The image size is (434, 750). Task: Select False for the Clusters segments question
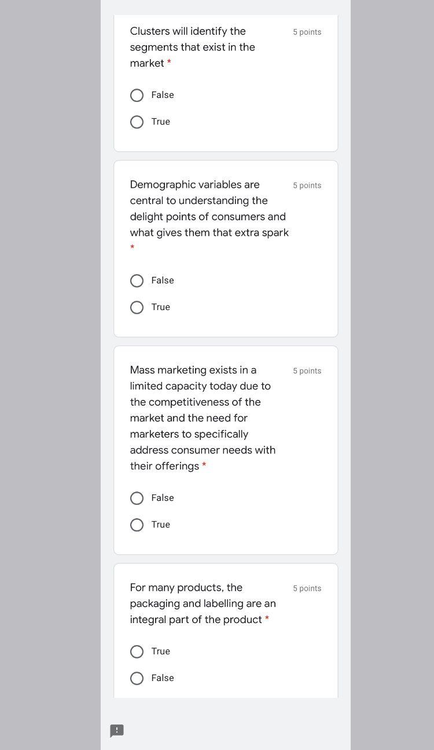[x=137, y=95]
